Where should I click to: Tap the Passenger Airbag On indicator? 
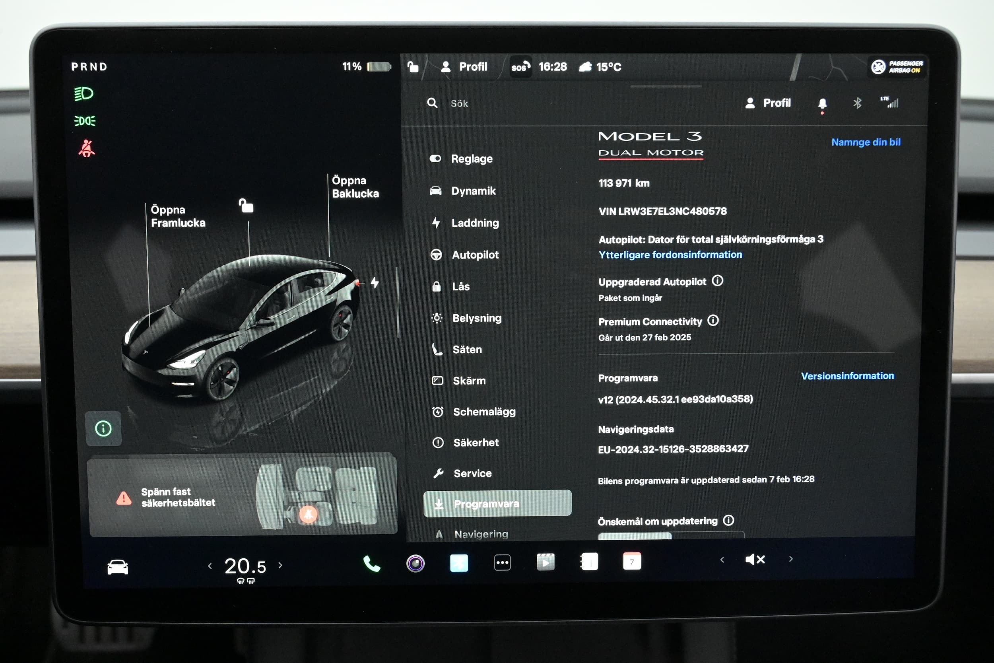tap(897, 67)
